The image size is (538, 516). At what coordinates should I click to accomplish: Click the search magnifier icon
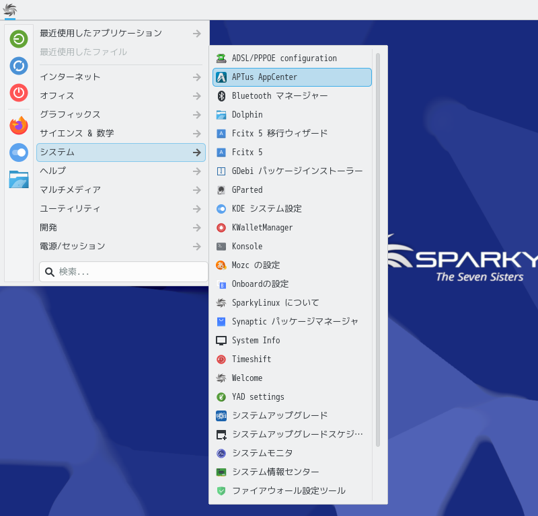[50, 272]
